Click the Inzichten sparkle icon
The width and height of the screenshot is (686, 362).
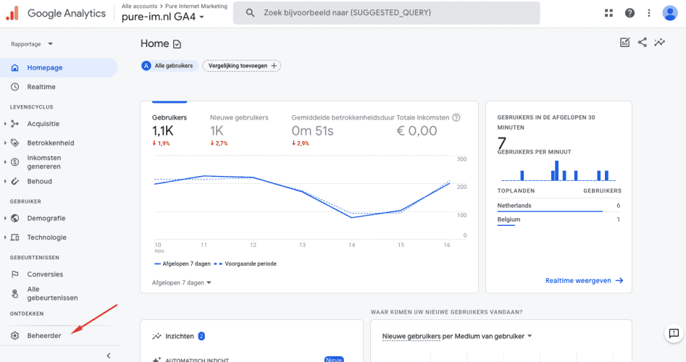(x=156, y=336)
